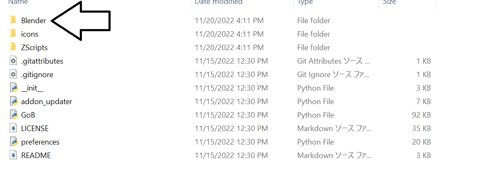The height and width of the screenshot is (185, 485).
Task: Click the preferences file name
Action: (40, 142)
